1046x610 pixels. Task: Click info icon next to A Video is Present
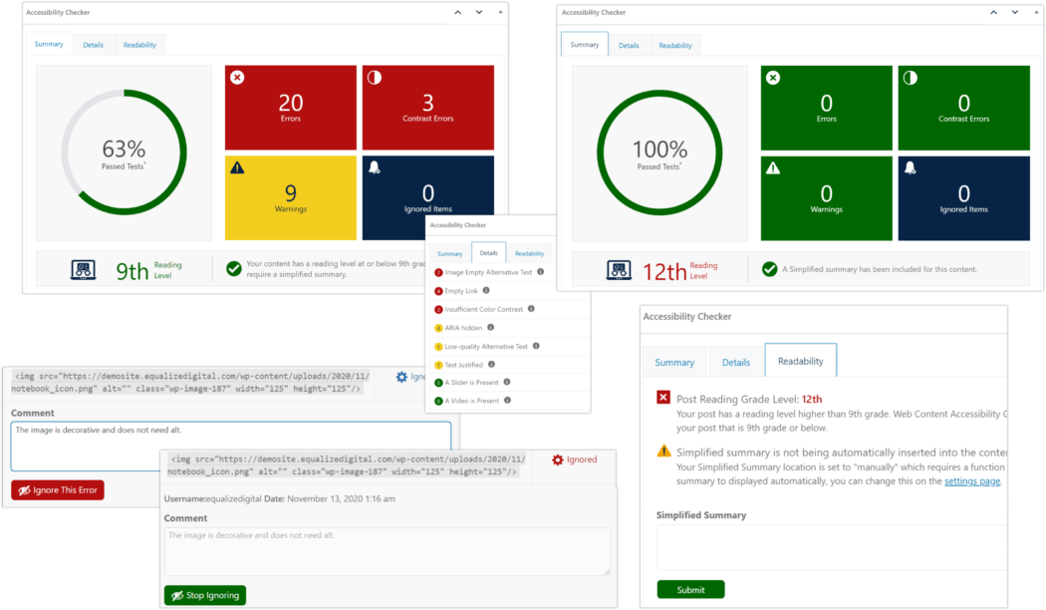point(508,400)
